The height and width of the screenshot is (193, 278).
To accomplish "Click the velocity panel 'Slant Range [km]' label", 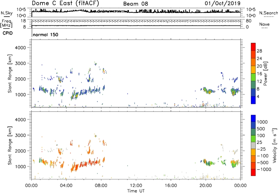I will 10,145.
